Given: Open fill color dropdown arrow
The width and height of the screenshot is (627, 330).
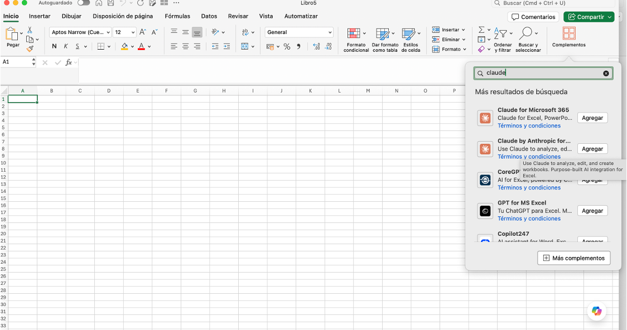Looking at the screenshot, I should click(x=132, y=47).
